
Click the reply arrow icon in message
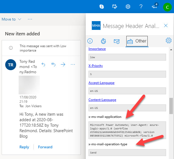[x=43, y=64]
